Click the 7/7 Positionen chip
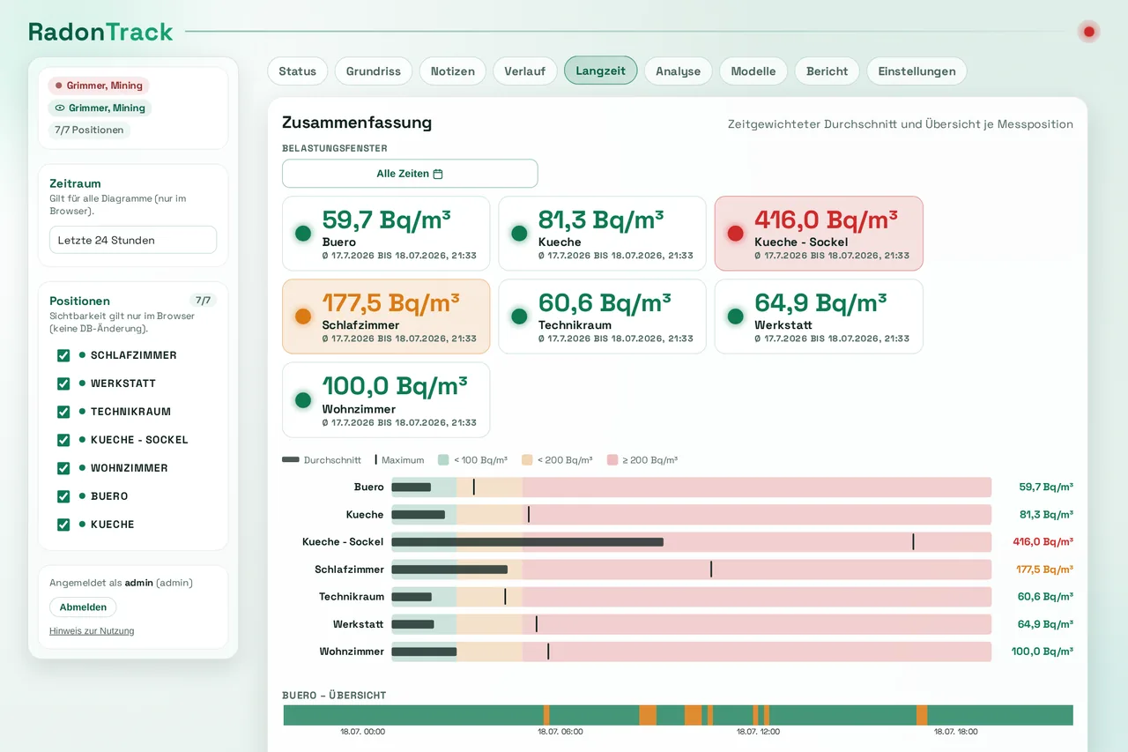The width and height of the screenshot is (1128, 752). click(x=89, y=130)
